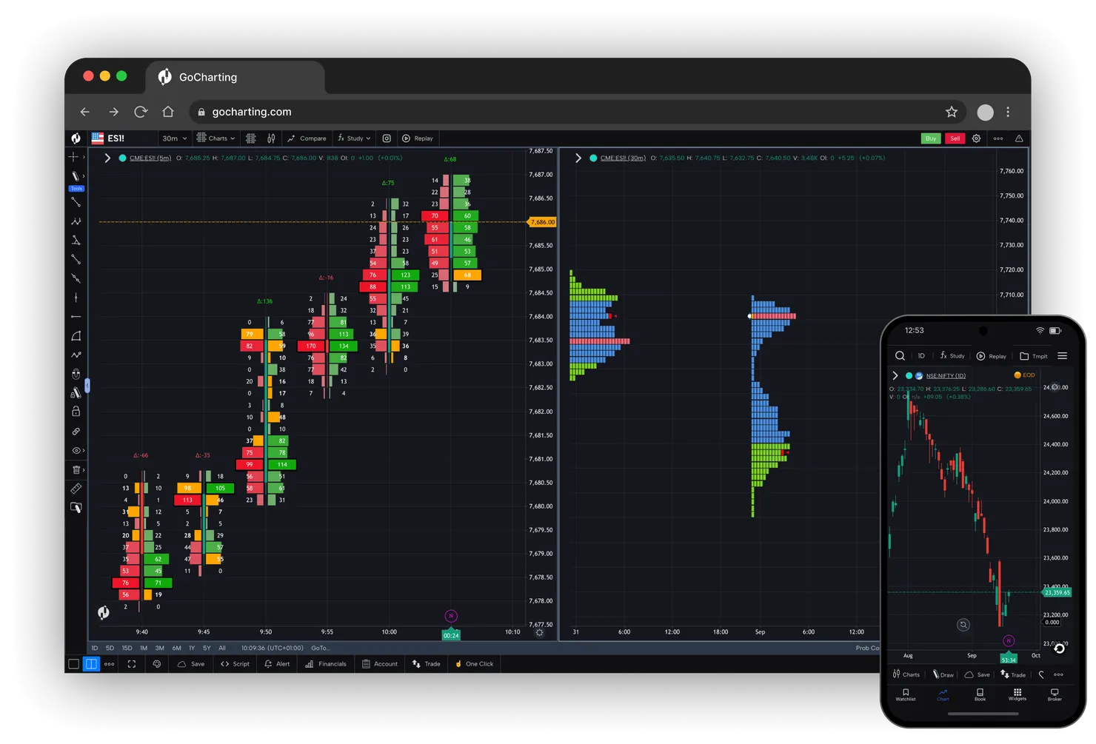Select the 5Y range tab

(207, 648)
